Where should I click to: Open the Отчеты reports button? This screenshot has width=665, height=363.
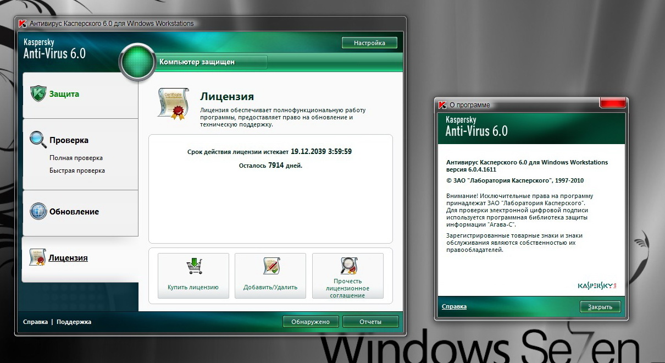coord(370,322)
